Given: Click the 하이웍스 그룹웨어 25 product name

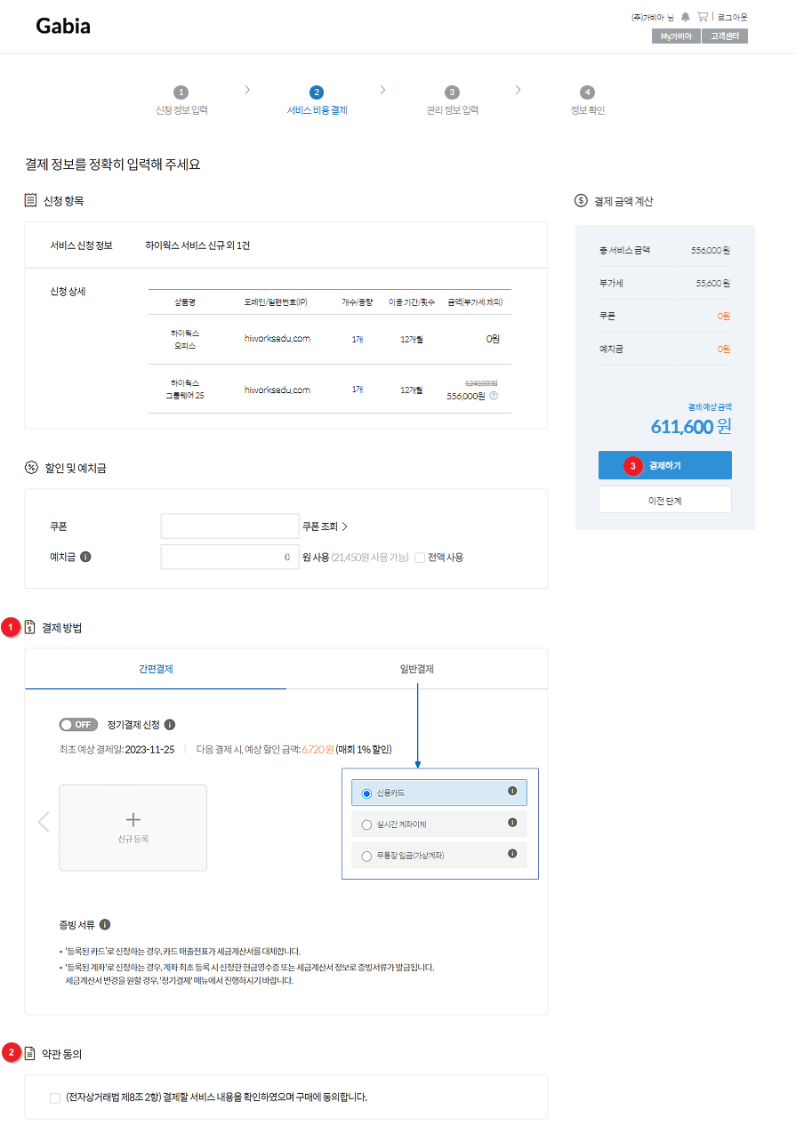Looking at the screenshot, I should [x=185, y=389].
